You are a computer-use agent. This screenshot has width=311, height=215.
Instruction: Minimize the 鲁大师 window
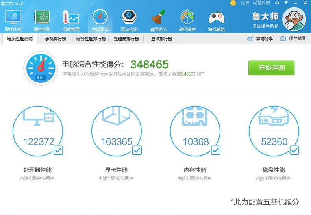tap(295, 3)
